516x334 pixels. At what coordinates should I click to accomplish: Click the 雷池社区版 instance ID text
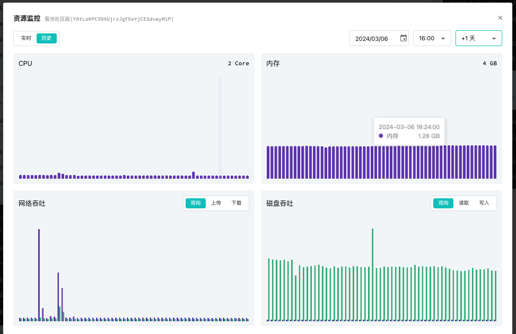109,19
